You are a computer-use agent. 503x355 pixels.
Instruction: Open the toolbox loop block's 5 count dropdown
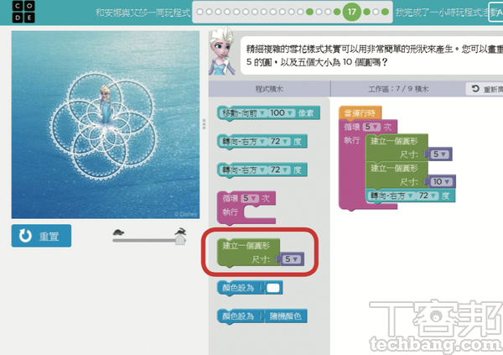pyautogui.click(x=250, y=198)
